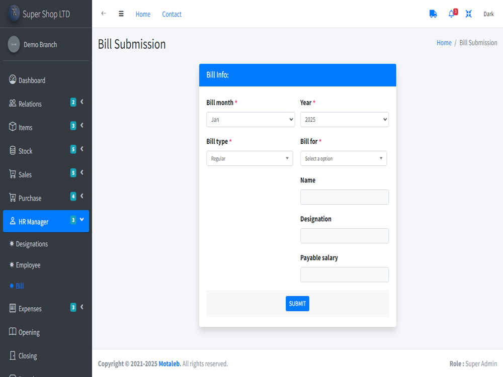
Task: Collapse HR Manager menu chevron
Action: [x=82, y=220]
